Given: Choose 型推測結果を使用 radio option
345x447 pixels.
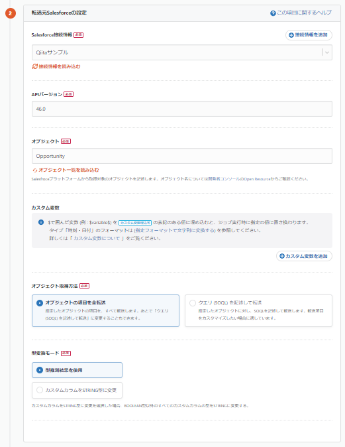Looking at the screenshot, I should pyautogui.click(x=77, y=370).
